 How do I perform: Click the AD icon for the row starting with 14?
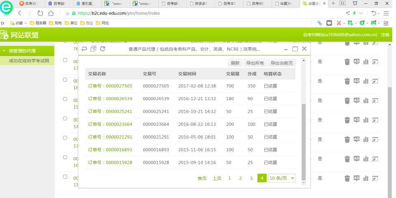click(x=356, y=120)
